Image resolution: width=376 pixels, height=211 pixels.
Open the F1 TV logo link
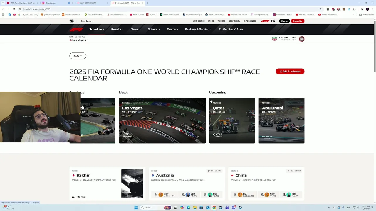[x=268, y=21]
